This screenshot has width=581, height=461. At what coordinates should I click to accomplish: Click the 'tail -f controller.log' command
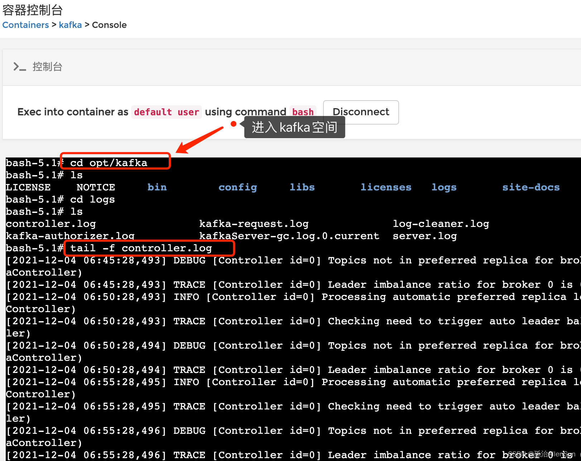141,248
